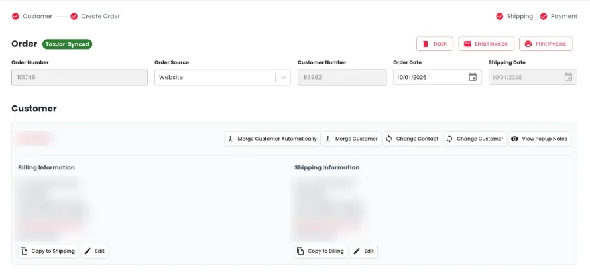This screenshot has width=590, height=272.
Task: Edit the Billing Information
Action: pyautogui.click(x=95, y=251)
